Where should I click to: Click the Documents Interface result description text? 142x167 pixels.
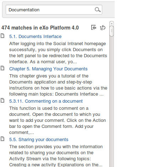(58, 53)
